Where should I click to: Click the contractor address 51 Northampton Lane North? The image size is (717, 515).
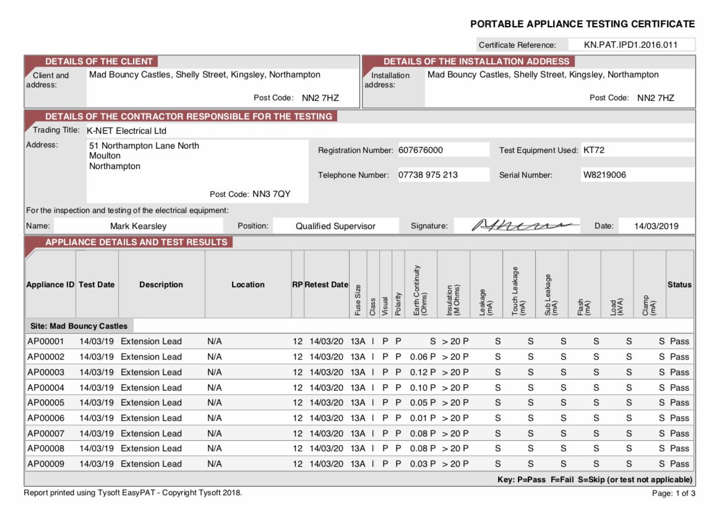click(x=144, y=146)
